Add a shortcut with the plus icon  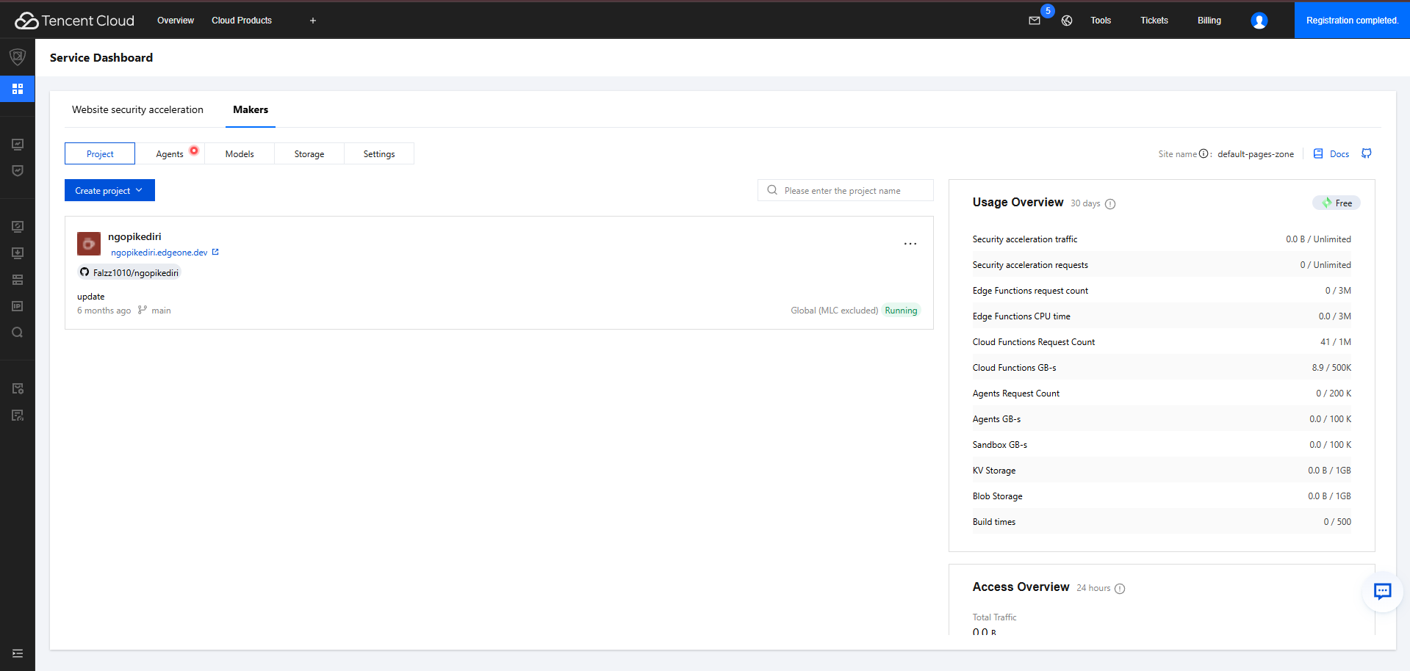click(x=313, y=21)
